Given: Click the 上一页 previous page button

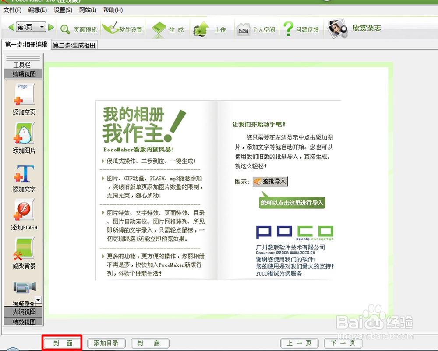Looking at the screenshot, I should tap(300, 343).
